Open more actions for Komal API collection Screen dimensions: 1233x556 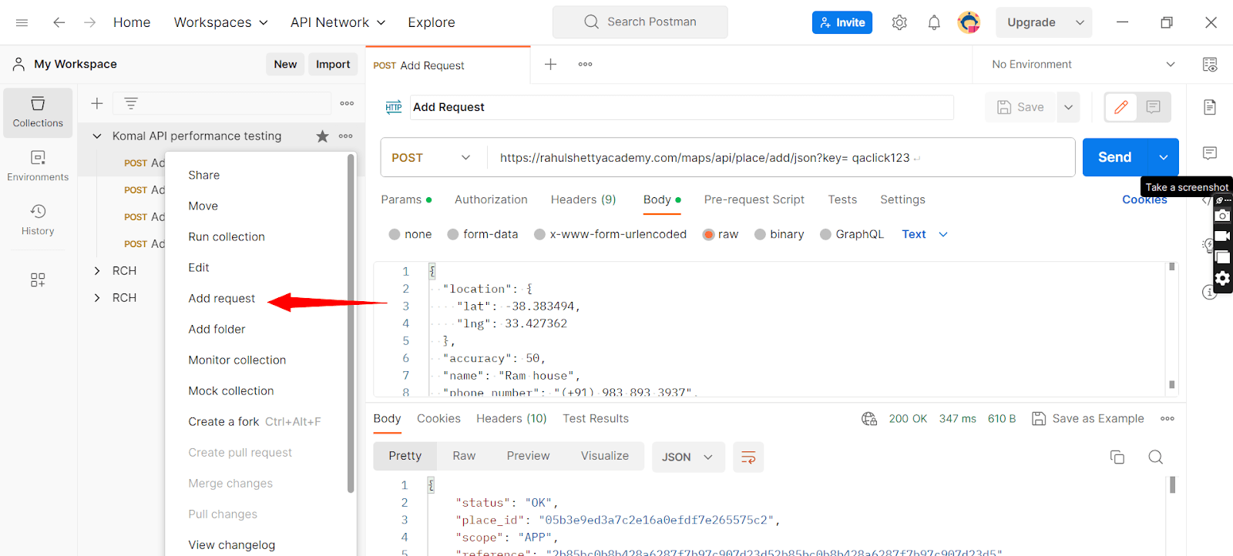pos(346,136)
